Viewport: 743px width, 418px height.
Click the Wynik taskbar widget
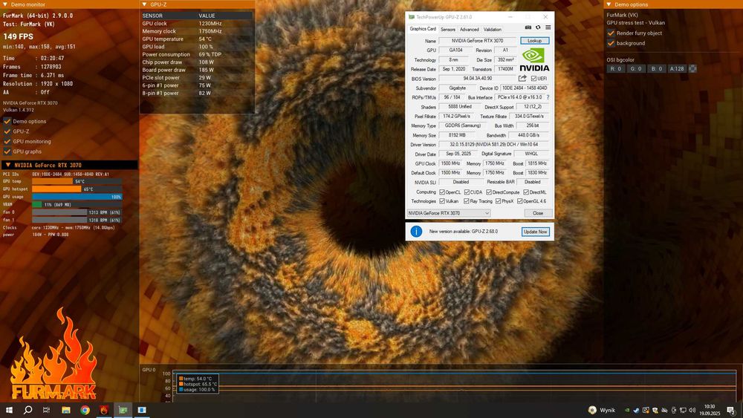tap(602, 410)
